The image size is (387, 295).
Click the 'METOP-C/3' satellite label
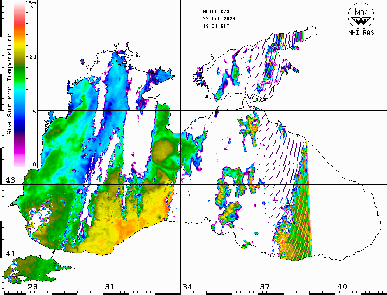(216, 11)
